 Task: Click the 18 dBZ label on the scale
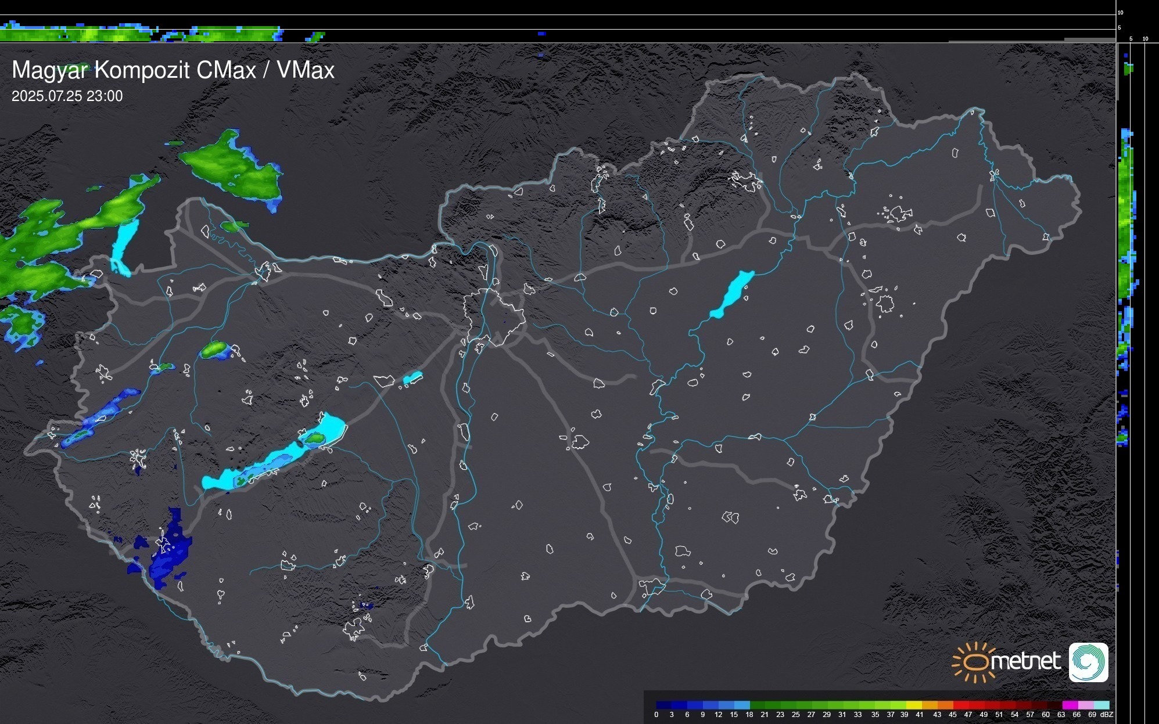pyautogui.click(x=749, y=715)
